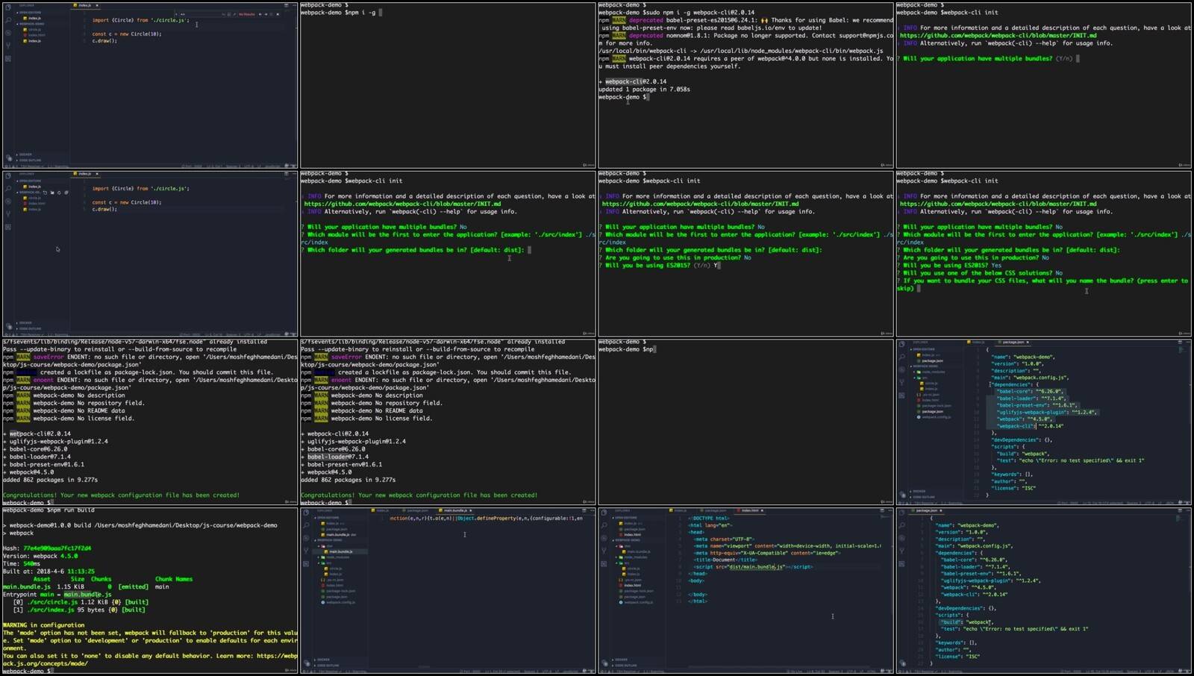This screenshot has height=676, width=1194.
Task: Click the 'Hash: 77e4e909aaa7fc17f2d4' line
Action: pos(47,548)
